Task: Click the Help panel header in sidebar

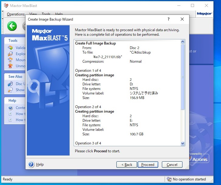Action: tap(15, 101)
